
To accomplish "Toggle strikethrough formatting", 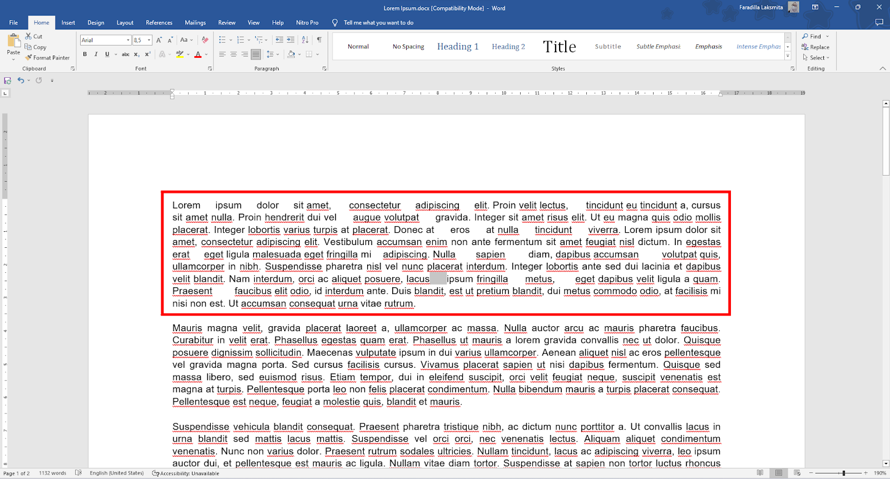I will (126, 54).
